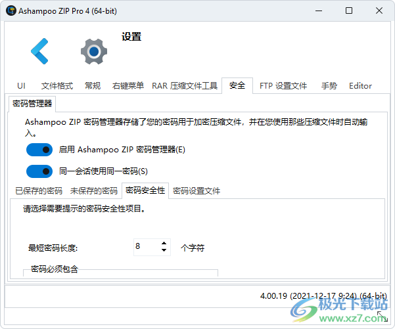The image size is (395, 329).
Task: Minimize the Ashampoo ZIP Pro window
Action: [319, 11]
